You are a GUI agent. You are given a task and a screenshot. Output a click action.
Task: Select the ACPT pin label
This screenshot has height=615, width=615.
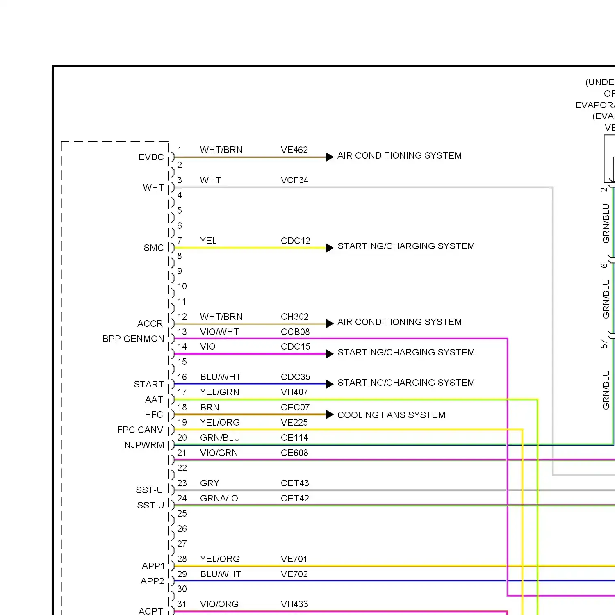150,611
